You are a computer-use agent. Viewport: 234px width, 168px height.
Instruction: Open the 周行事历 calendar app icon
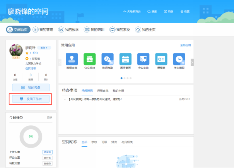[125, 59]
